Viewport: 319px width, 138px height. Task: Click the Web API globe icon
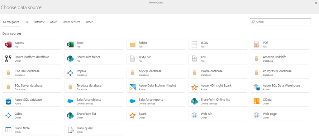(x=194, y=115)
